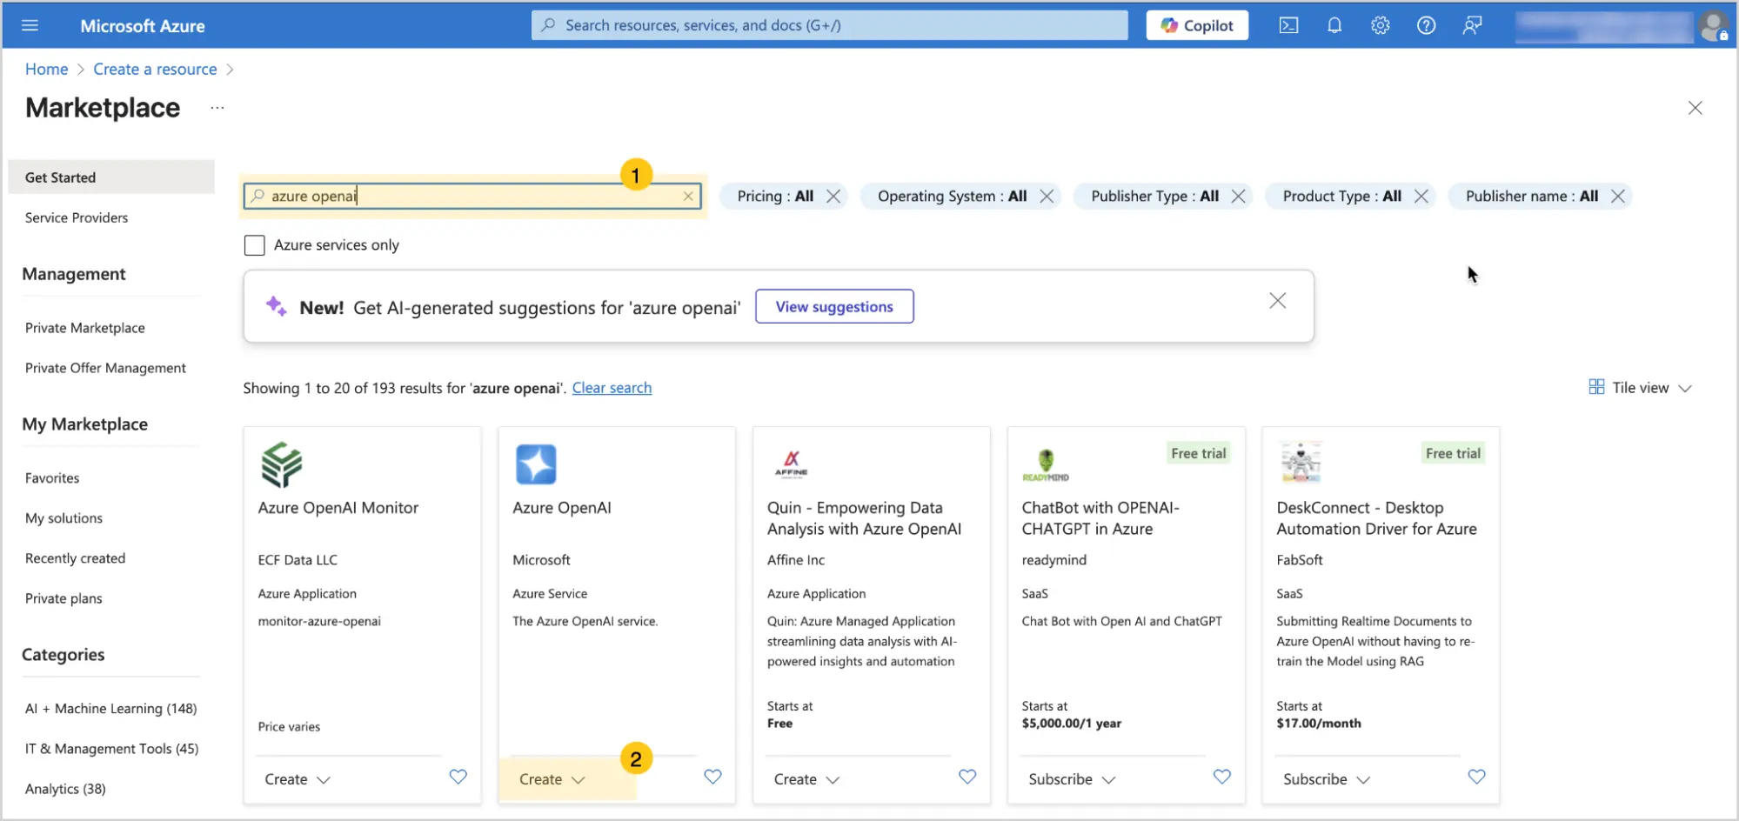
Task: Filter by AI + Machine Learning category
Action: 110,709
